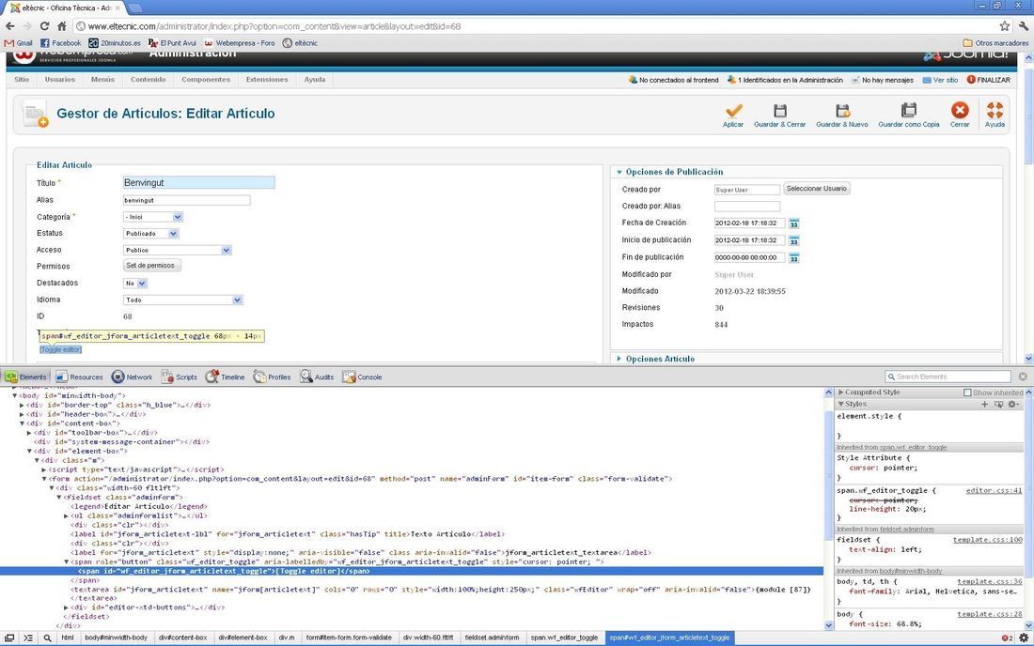Open the Contenido admin menu

[149, 80]
